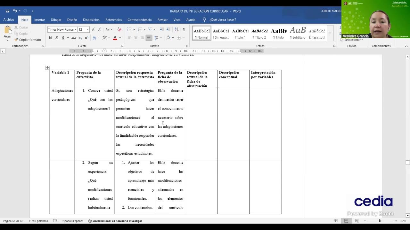Open the Estilos styles pane launcher
The width and height of the screenshot is (410, 230).
point(334,46)
